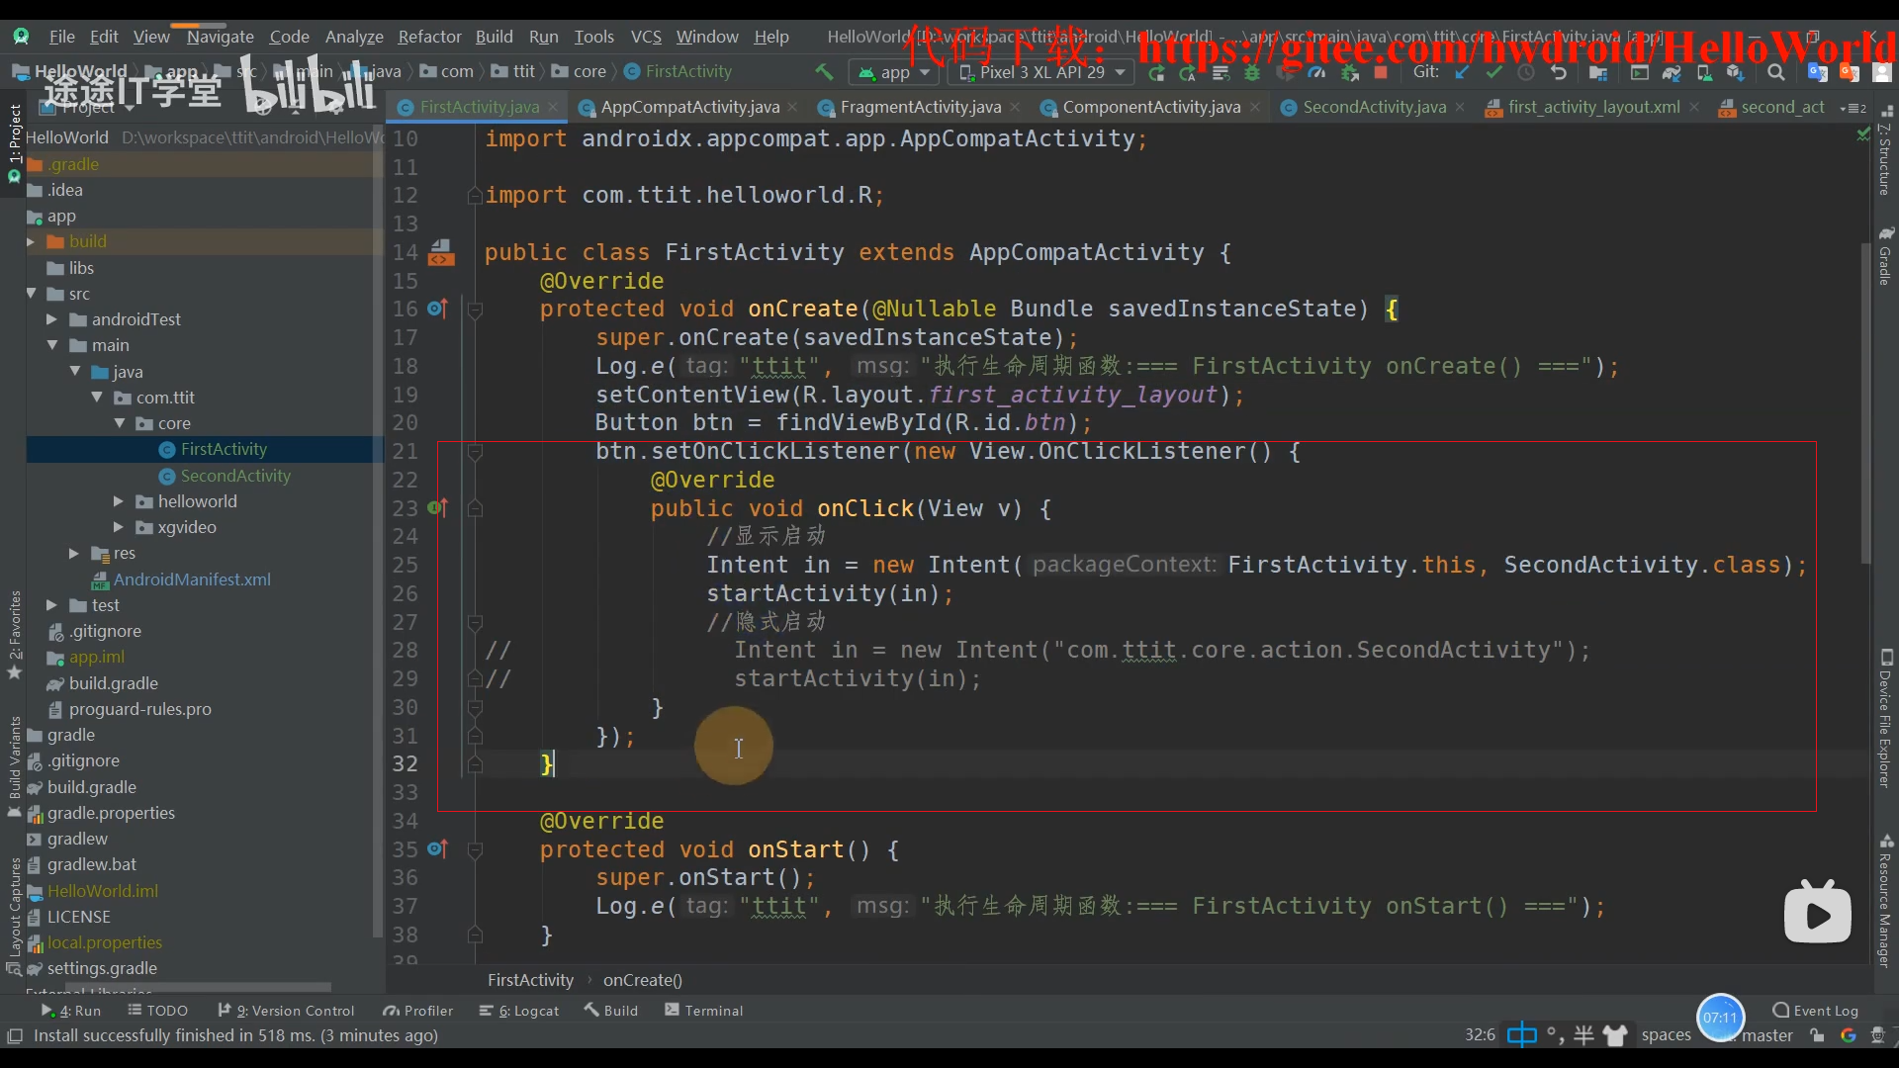The height and width of the screenshot is (1068, 1899).
Task: Toggle the Resource Manager tool window
Action: point(1885,901)
